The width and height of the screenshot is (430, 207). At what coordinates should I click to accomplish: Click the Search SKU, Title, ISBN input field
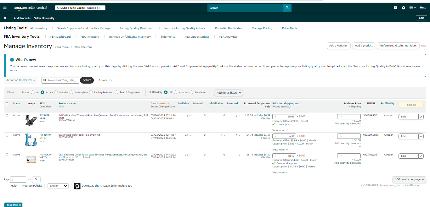(60, 80)
